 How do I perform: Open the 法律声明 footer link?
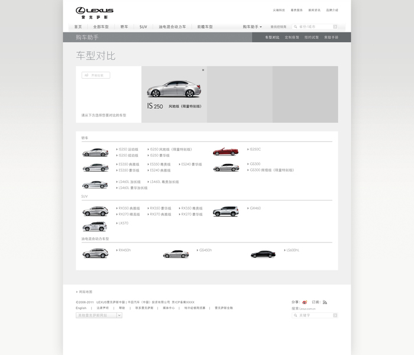102,308
